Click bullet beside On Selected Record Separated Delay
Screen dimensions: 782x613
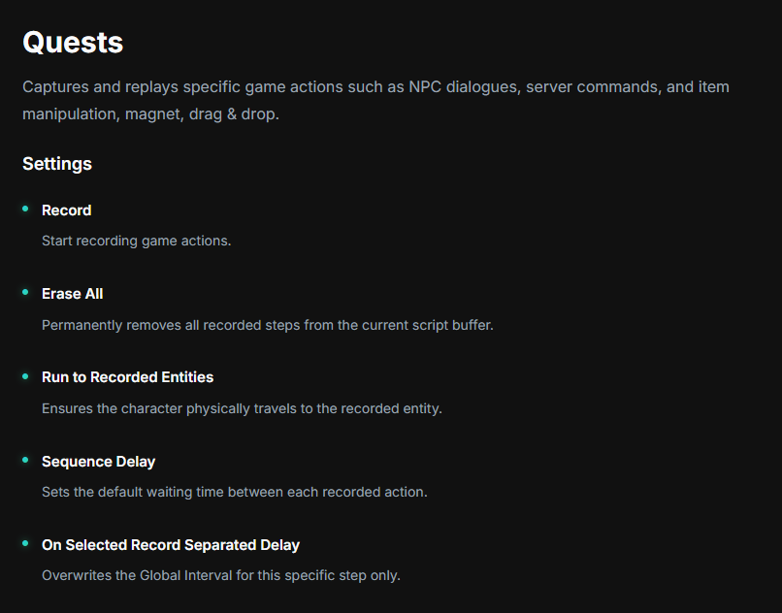click(25, 543)
